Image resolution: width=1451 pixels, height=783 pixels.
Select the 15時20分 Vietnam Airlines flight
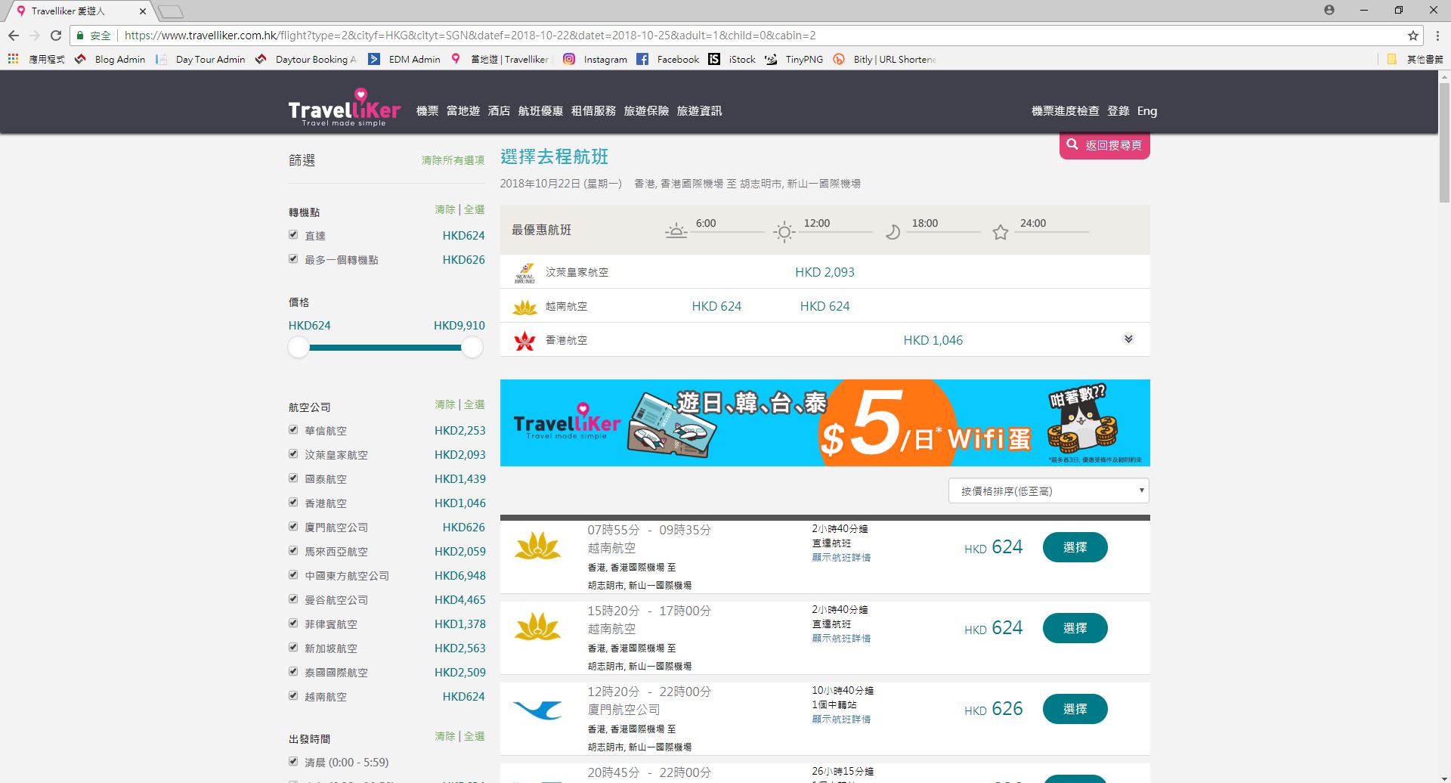coord(1075,628)
